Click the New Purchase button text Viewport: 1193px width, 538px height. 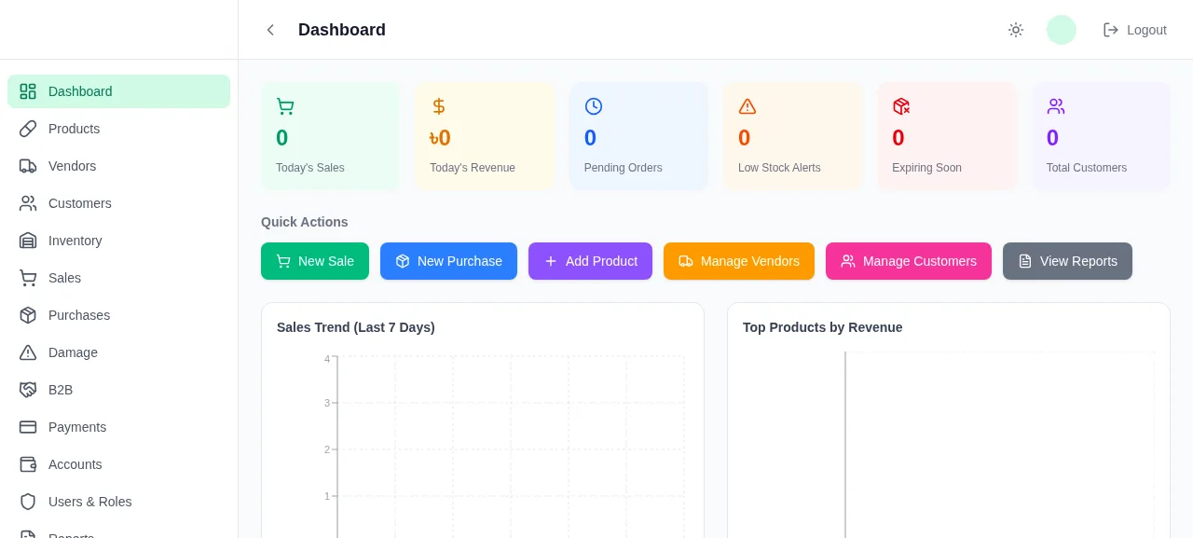459,261
